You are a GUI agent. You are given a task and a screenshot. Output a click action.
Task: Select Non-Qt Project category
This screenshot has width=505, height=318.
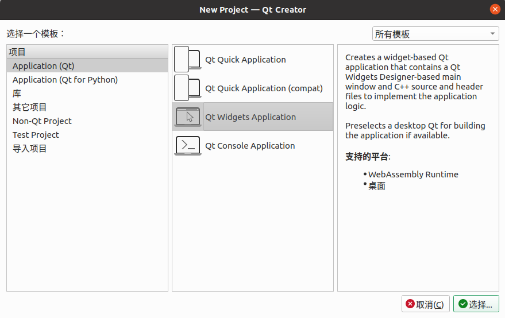pyautogui.click(x=87, y=121)
